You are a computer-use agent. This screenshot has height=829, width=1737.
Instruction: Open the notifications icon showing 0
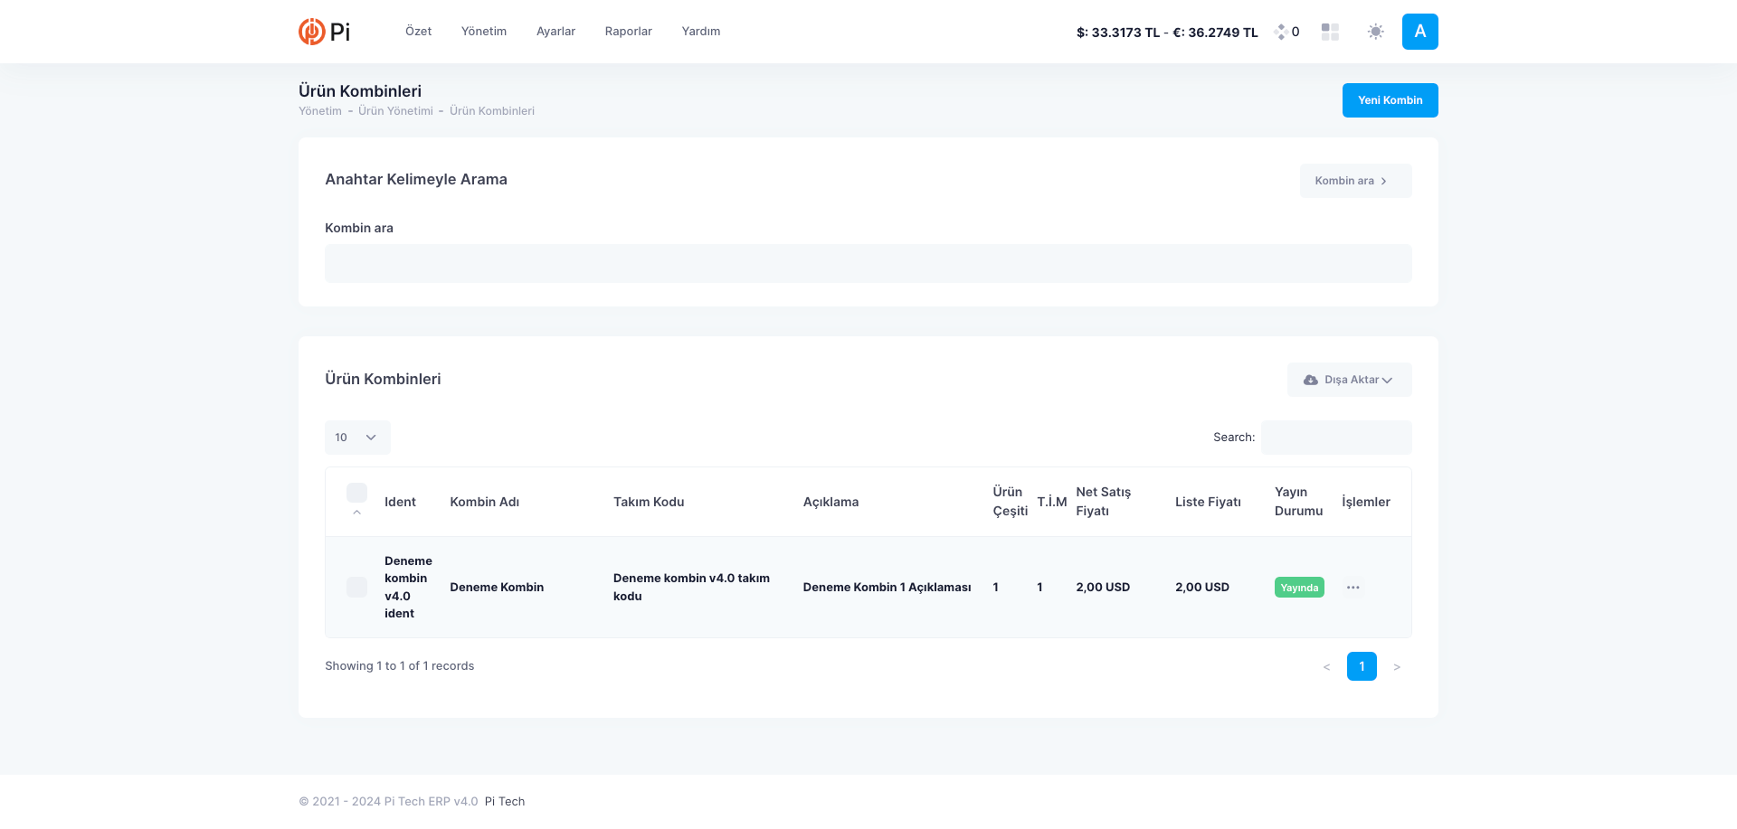1286,32
